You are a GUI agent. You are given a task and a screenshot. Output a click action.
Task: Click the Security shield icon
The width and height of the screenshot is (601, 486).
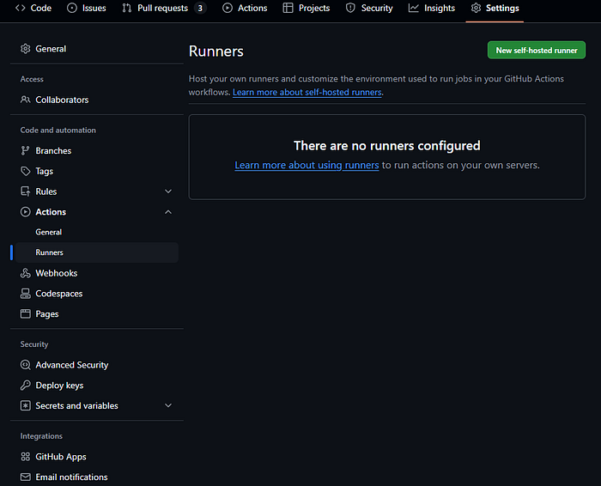click(x=350, y=8)
